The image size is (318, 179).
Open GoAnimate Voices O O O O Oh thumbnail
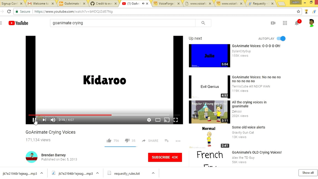(x=209, y=56)
